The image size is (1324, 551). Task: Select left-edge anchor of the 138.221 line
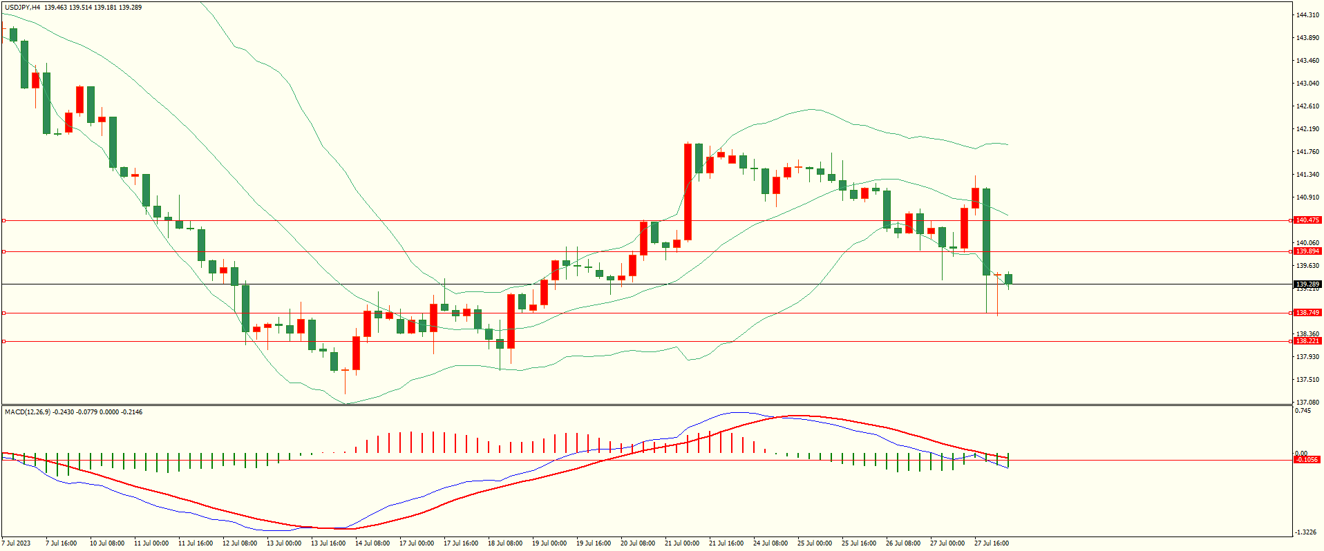3,341
